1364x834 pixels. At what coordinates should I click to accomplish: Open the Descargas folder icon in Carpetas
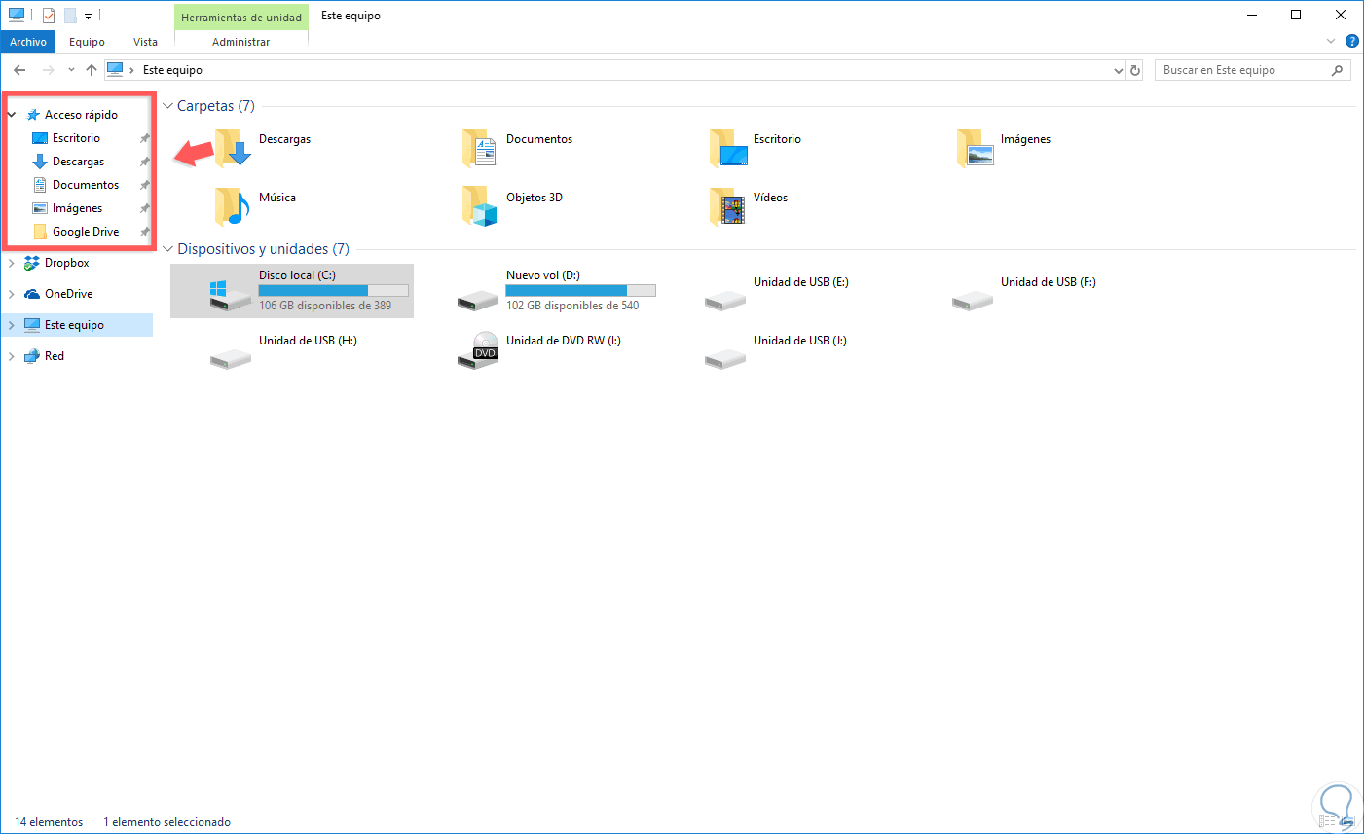coord(233,148)
